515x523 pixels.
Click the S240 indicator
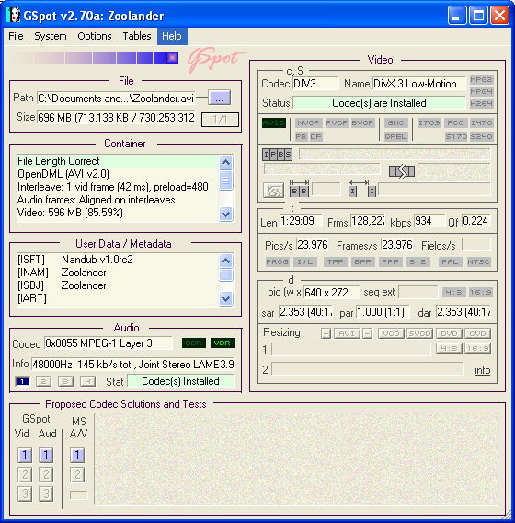(x=481, y=136)
